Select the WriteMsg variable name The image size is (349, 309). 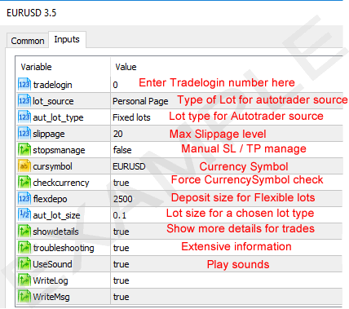tap(51, 297)
